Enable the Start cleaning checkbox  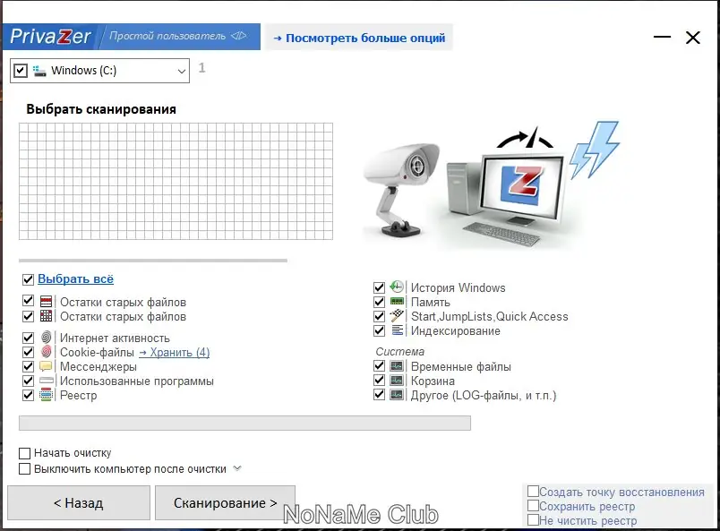click(x=24, y=453)
